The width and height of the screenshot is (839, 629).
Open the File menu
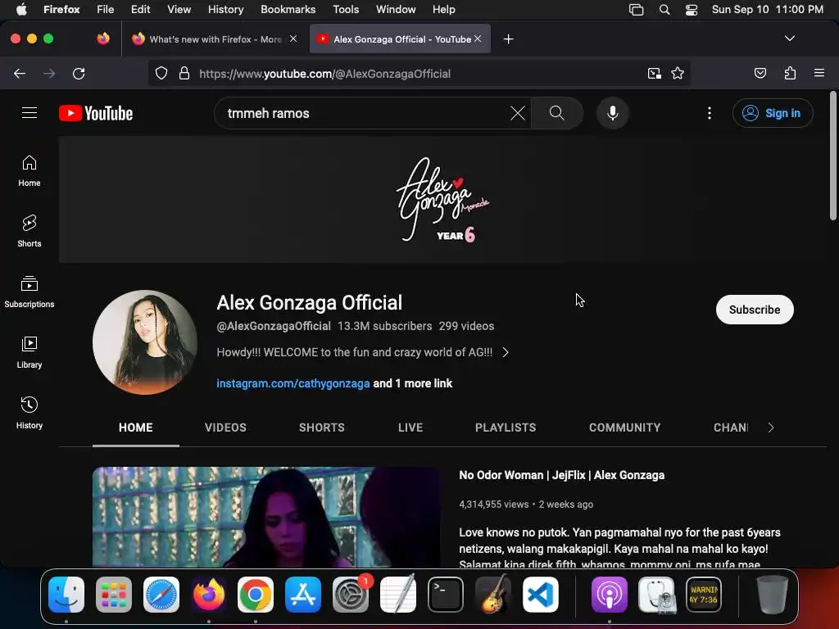pyautogui.click(x=105, y=9)
